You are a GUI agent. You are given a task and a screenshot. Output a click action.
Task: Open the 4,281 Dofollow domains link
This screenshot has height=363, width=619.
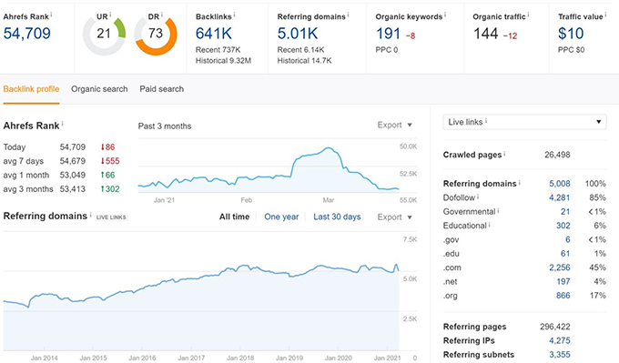[560, 197]
